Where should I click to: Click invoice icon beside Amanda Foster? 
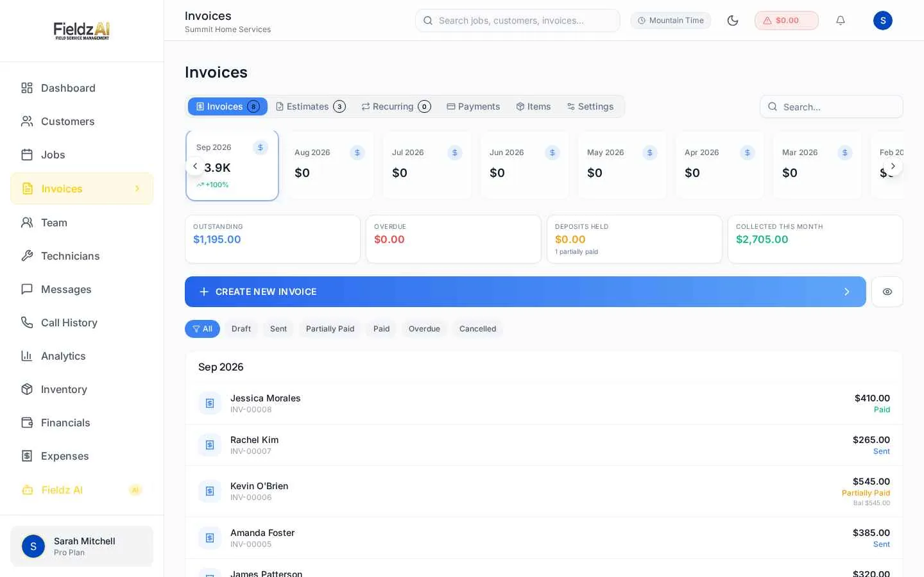(210, 538)
